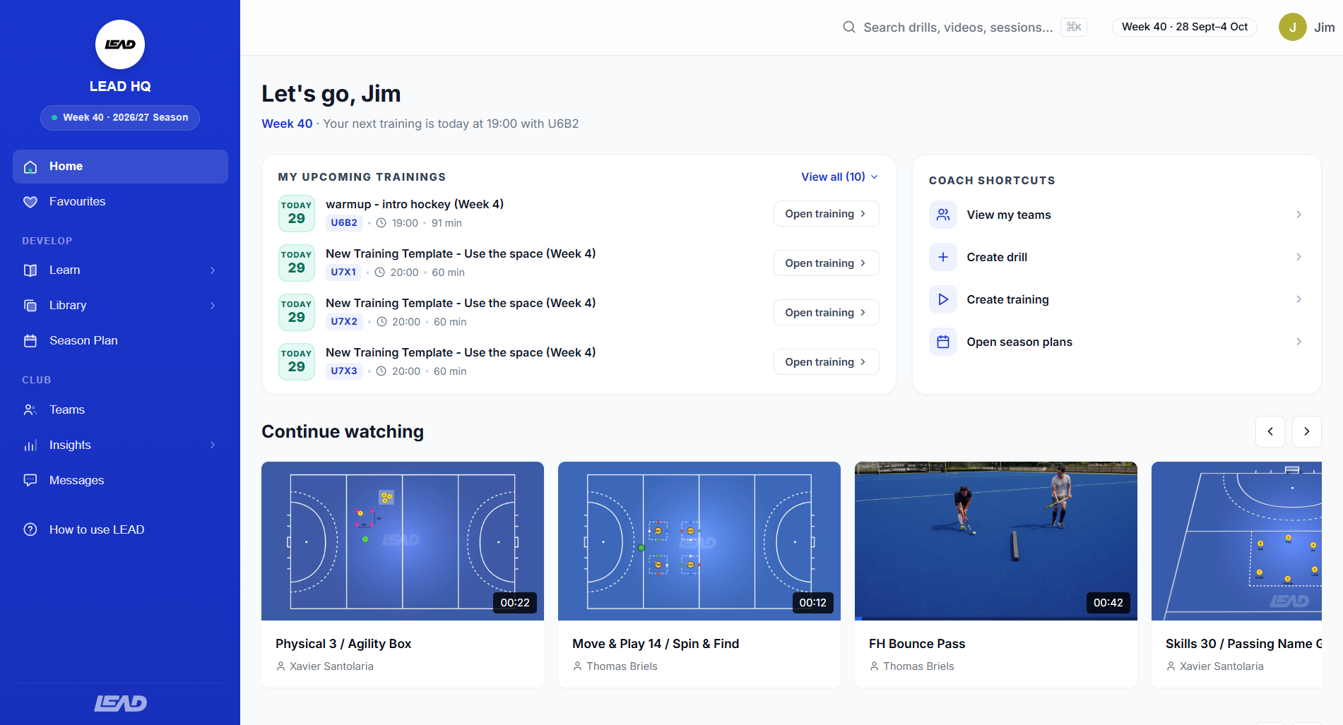Image resolution: width=1343 pixels, height=725 pixels.
Task: Click the How to use LEAD help icon
Action: coord(30,529)
